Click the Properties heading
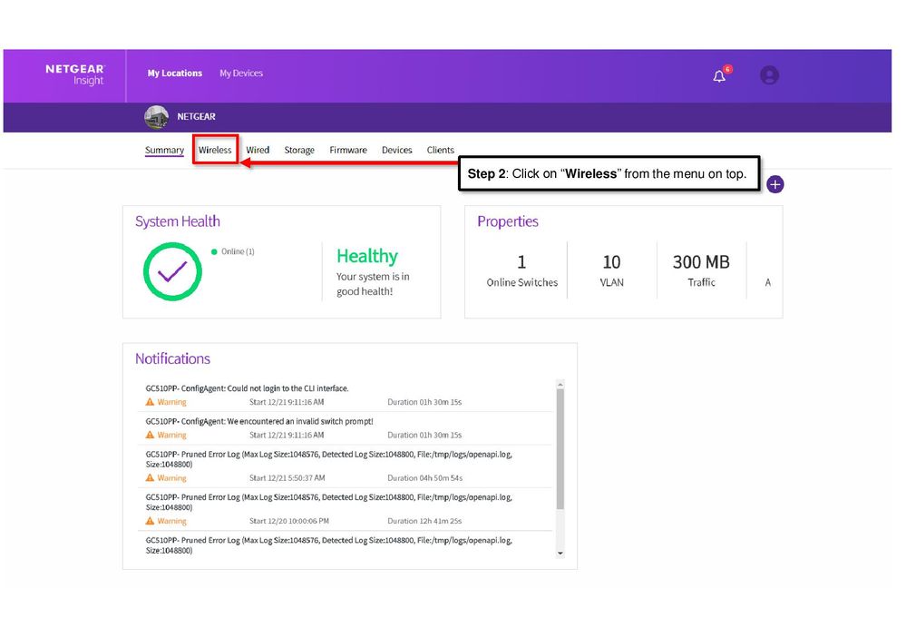Screen dimensions: 906x618 coord(507,221)
